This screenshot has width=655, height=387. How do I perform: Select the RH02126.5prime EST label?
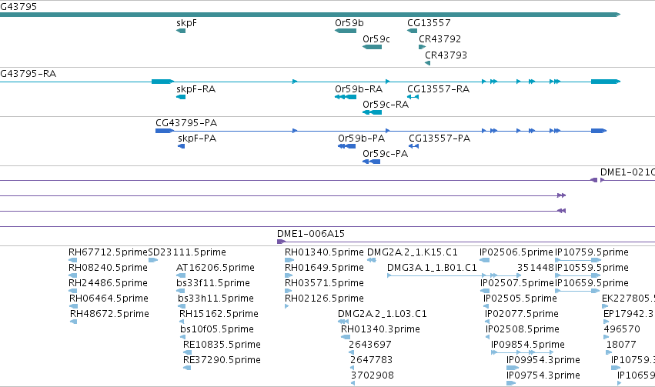point(324,299)
